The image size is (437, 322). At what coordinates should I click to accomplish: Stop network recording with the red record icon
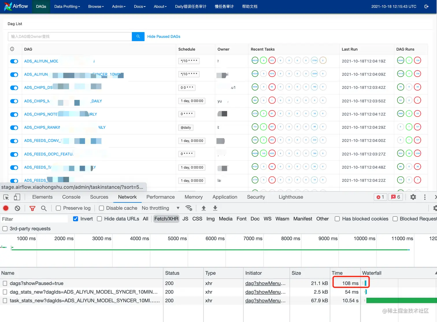pyautogui.click(x=6, y=208)
